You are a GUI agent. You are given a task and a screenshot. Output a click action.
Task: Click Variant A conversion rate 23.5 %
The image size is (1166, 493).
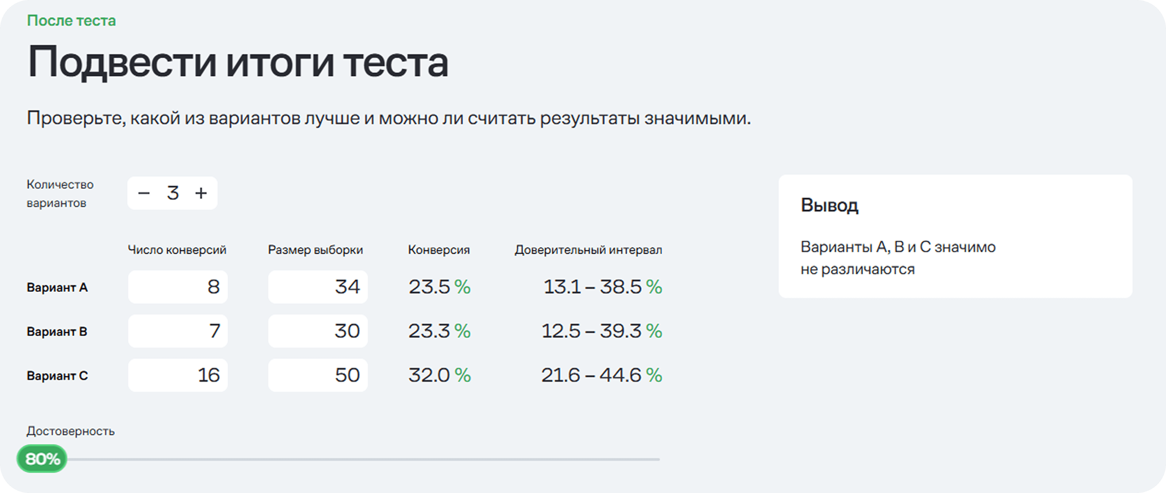439,287
